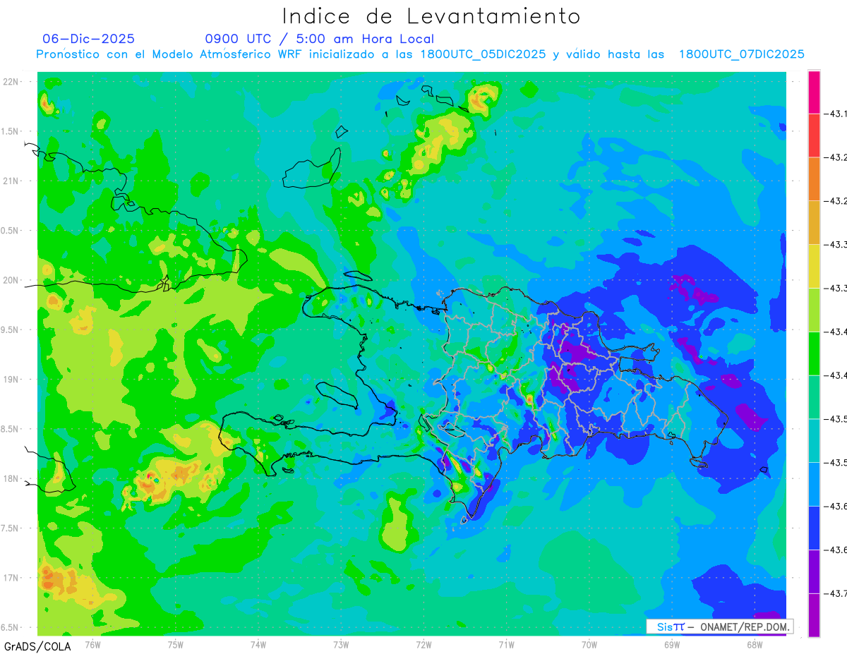Click the '21N' latitude label
This screenshot has height=654, width=847.
(11, 181)
